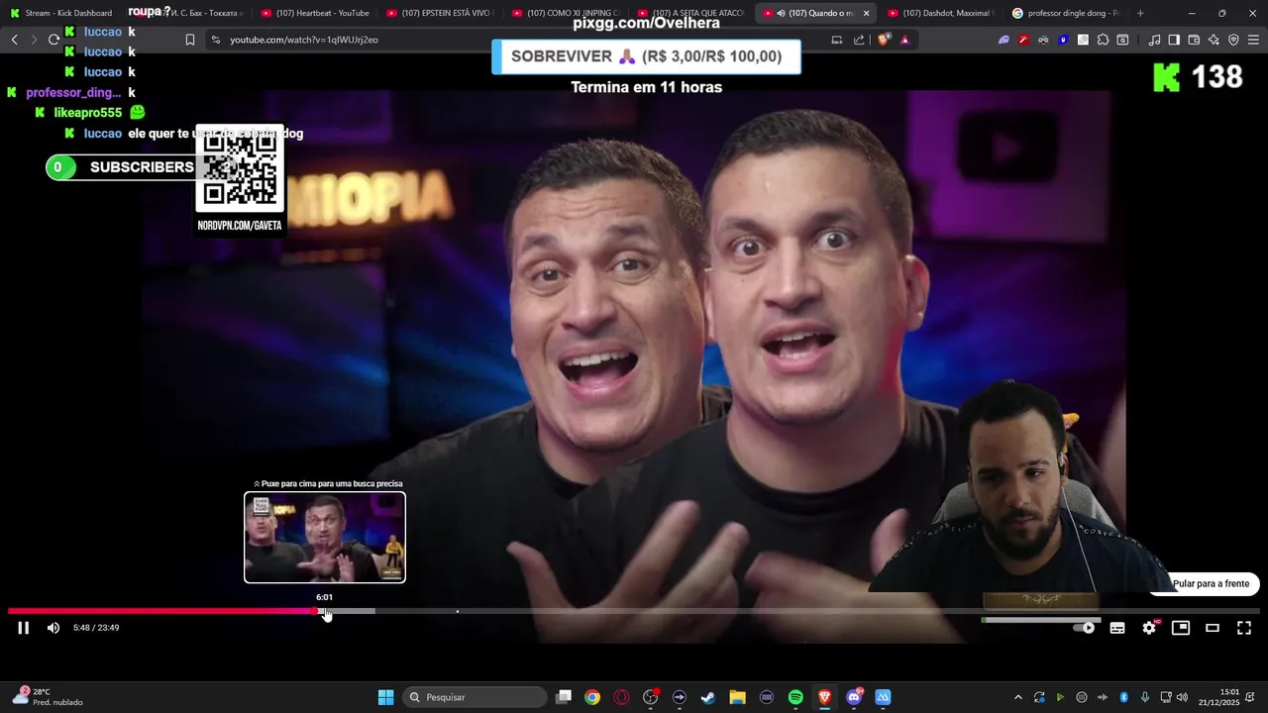Open the Stream - Kick Dashboard tab
1268x713 pixels.
[x=61, y=13]
